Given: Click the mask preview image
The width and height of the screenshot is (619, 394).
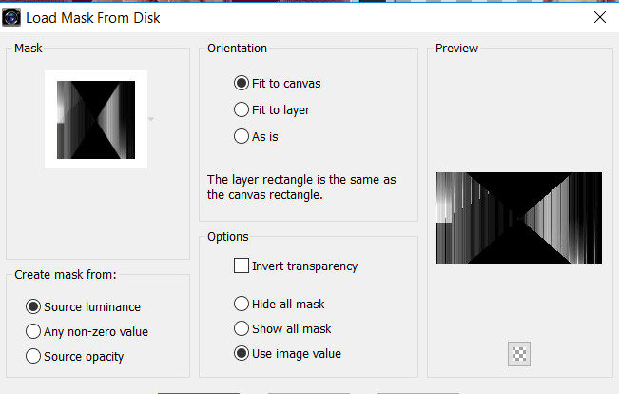Looking at the screenshot, I should (x=518, y=218).
